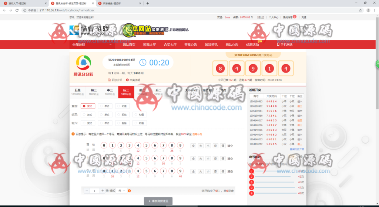Click the browser address bar URL

pyautogui.click(x=67, y=10)
